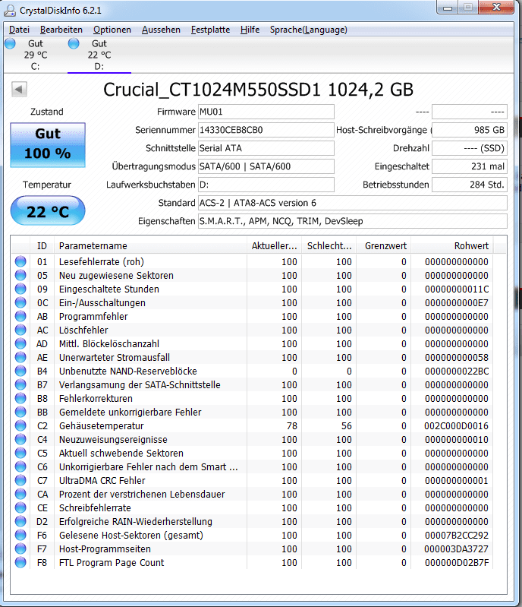The image size is (522, 607).
Task: Select the UltraDMA CRC Fehler parameter name
Action: click(102, 480)
